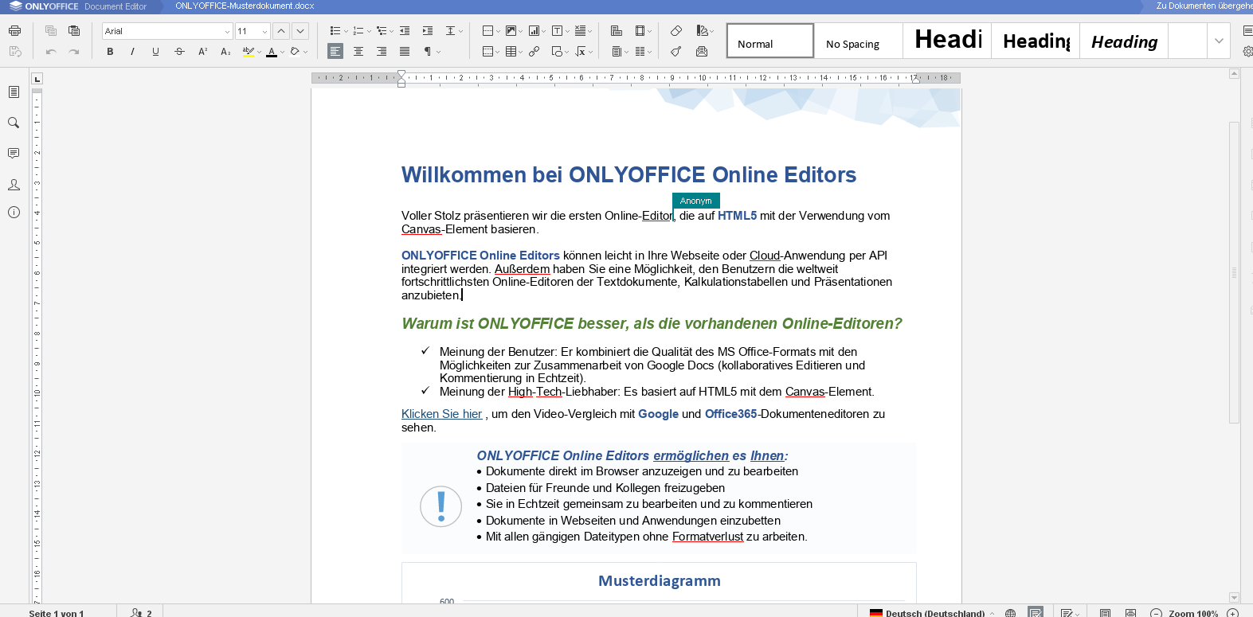This screenshot has height=617, width=1253.
Task: Insert a chart into the document
Action: click(534, 31)
